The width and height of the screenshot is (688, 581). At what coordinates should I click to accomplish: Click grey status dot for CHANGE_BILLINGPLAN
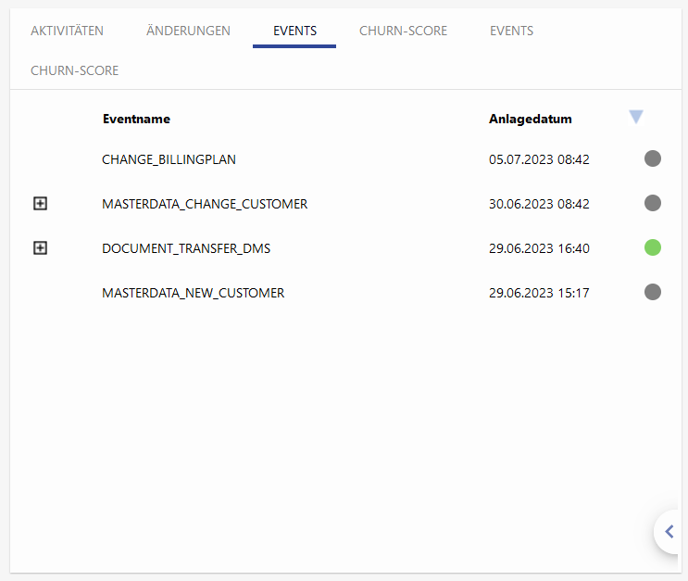tap(653, 158)
